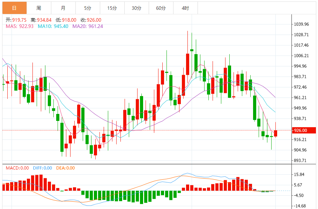
Task: Switch to the 月 monthly tab
Action: (x=63, y=8)
